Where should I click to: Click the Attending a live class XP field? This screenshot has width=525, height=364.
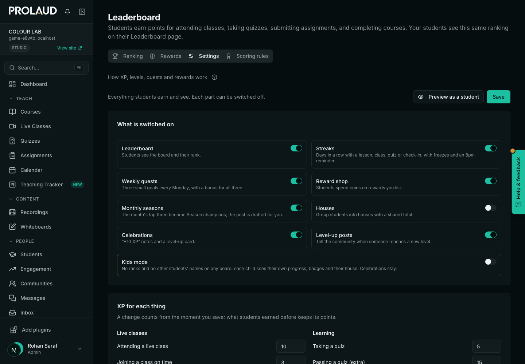(x=291, y=346)
